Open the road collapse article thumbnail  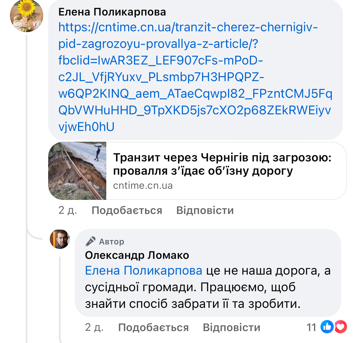(77, 171)
